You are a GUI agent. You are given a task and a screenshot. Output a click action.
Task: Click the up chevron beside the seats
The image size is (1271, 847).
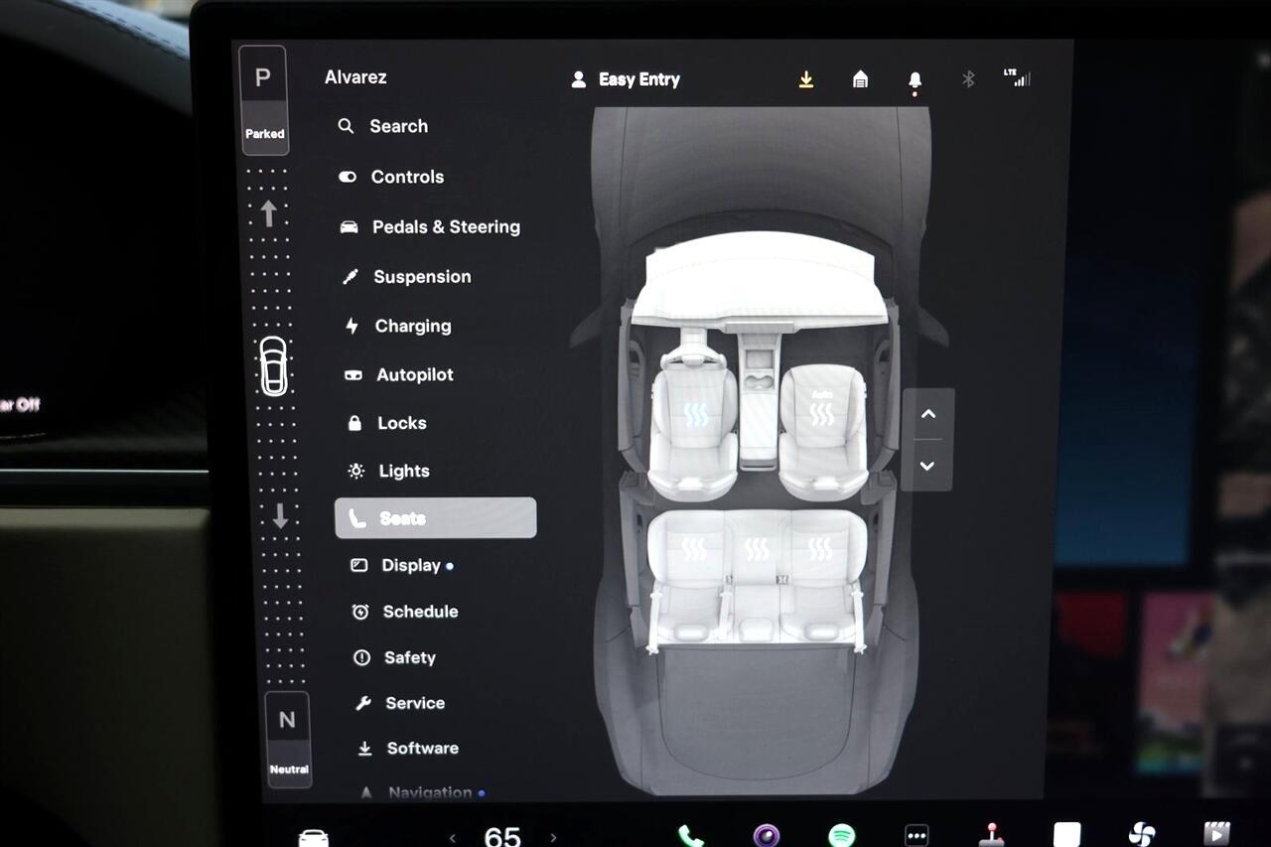click(927, 414)
